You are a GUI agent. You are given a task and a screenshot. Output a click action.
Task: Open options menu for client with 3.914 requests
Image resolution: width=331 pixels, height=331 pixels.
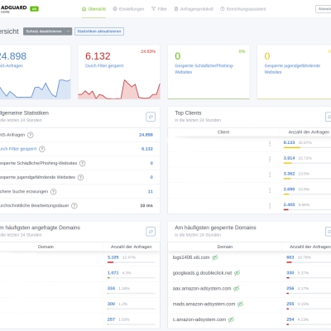270,159
